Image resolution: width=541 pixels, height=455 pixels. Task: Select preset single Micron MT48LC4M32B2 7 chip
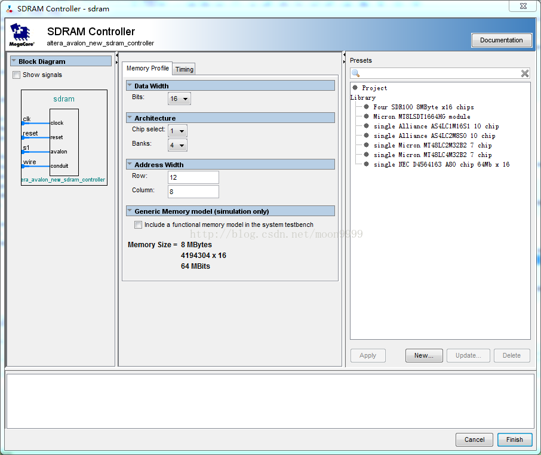pyautogui.click(x=433, y=155)
